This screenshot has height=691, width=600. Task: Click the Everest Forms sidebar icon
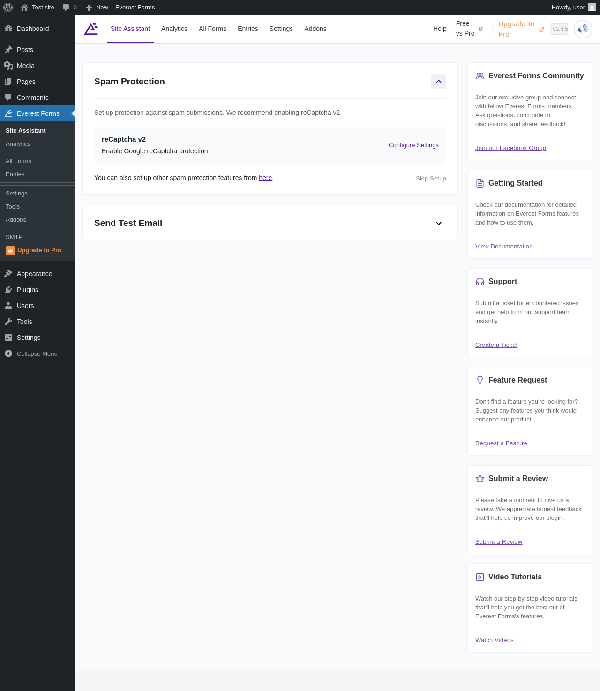(x=8, y=113)
